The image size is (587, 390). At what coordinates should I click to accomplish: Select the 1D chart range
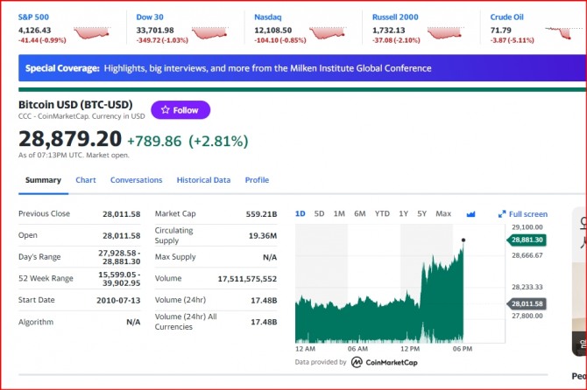[301, 213]
